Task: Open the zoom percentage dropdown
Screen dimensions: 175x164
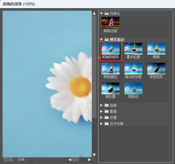Action: pos(31,160)
